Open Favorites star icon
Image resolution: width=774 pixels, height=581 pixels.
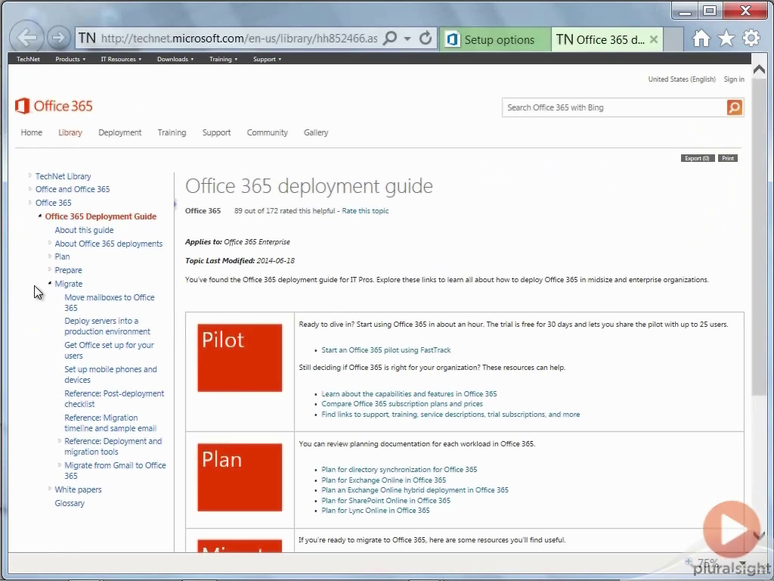(726, 39)
